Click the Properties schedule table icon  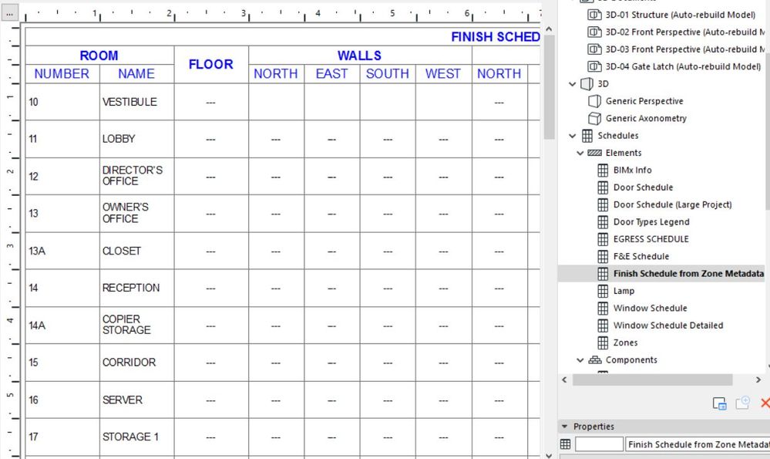[x=565, y=444]
